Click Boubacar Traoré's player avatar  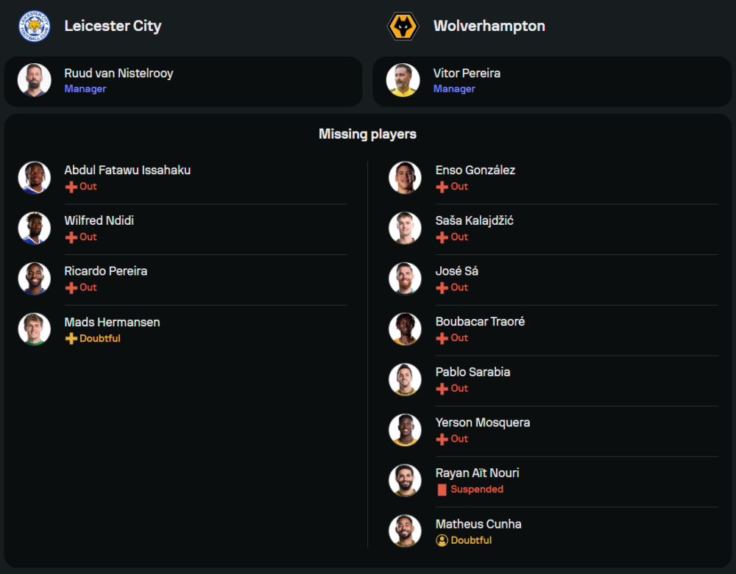pyautogui.click(x=405, y=329)
